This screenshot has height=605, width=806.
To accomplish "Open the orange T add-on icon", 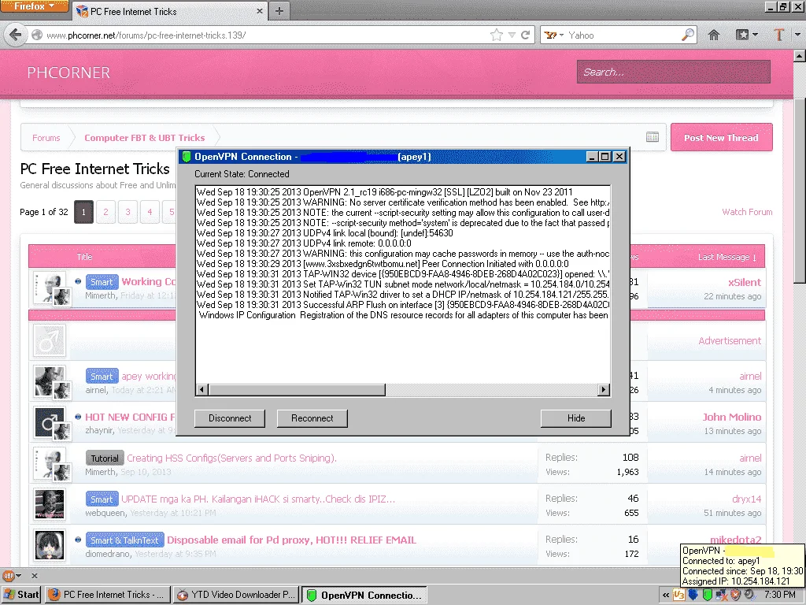I will 778,35.
